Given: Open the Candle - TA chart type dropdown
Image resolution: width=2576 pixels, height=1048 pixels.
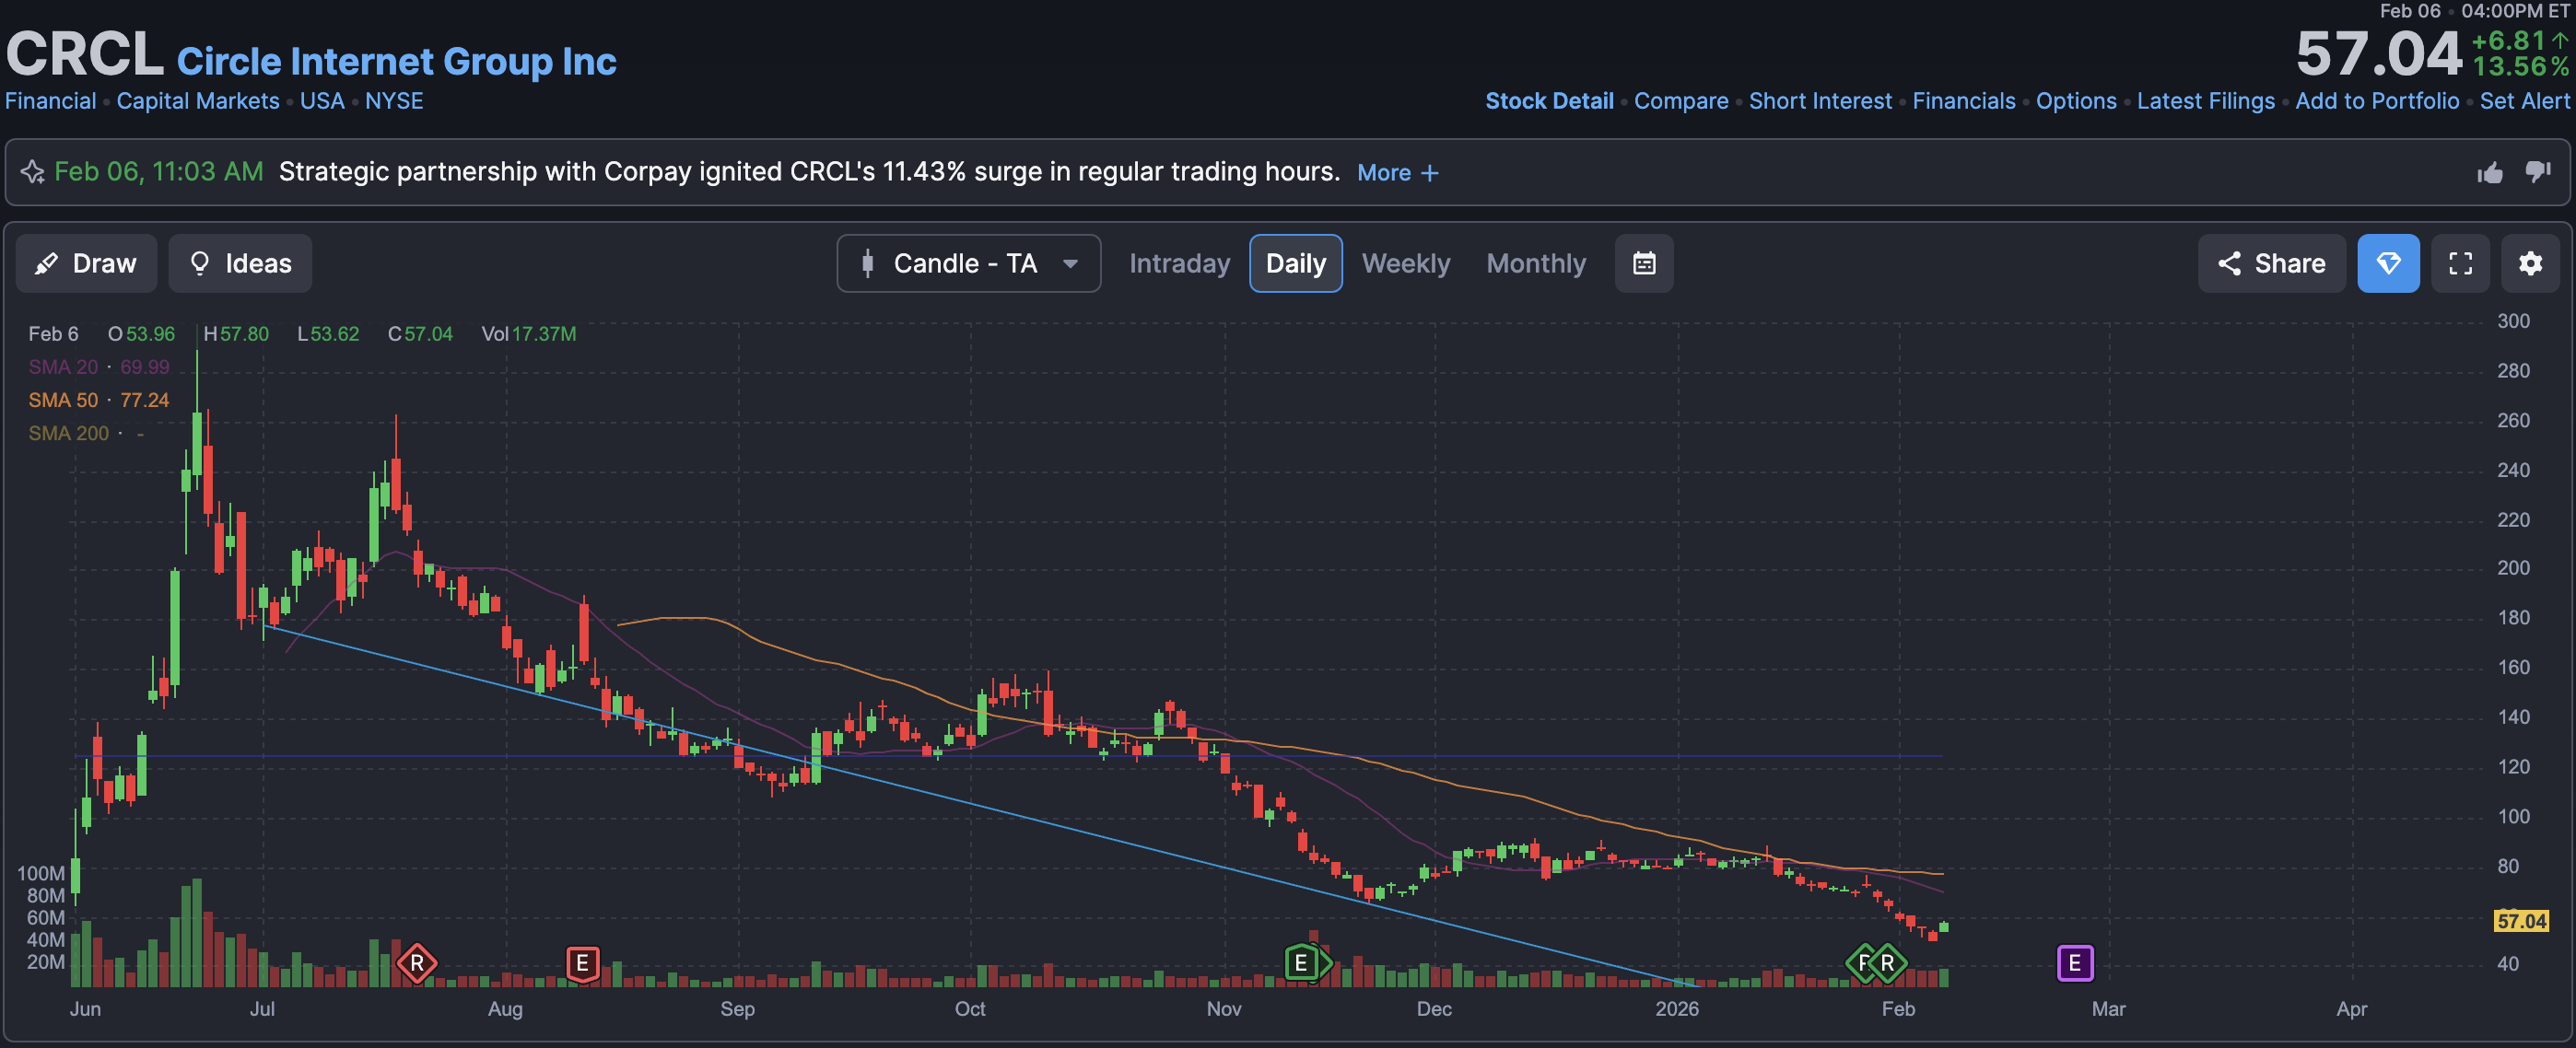Looking at the screenshot, I should coord(967,263).
